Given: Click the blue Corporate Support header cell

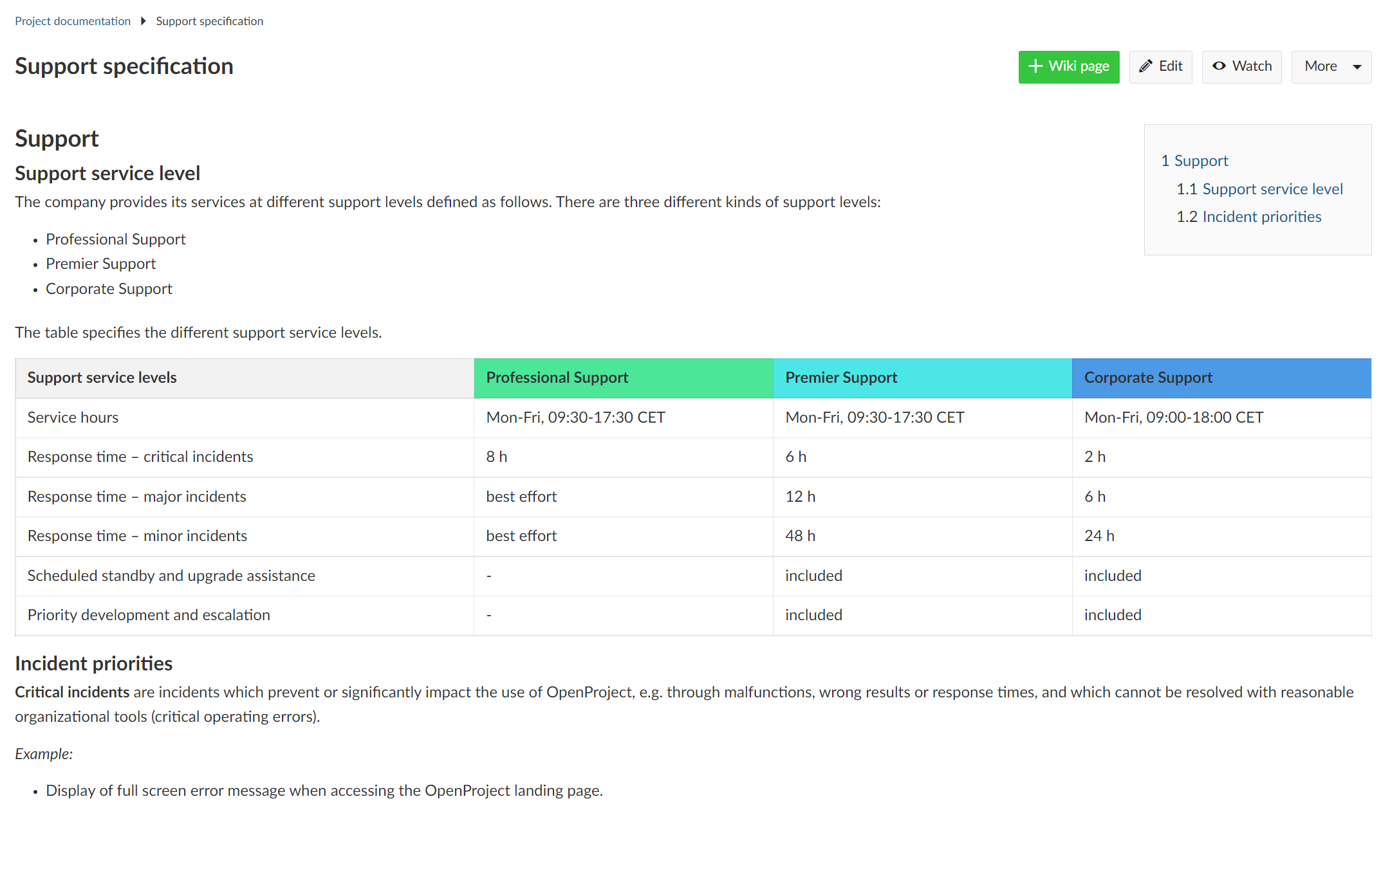Looking at the screenshot, I should [1221, 378].
